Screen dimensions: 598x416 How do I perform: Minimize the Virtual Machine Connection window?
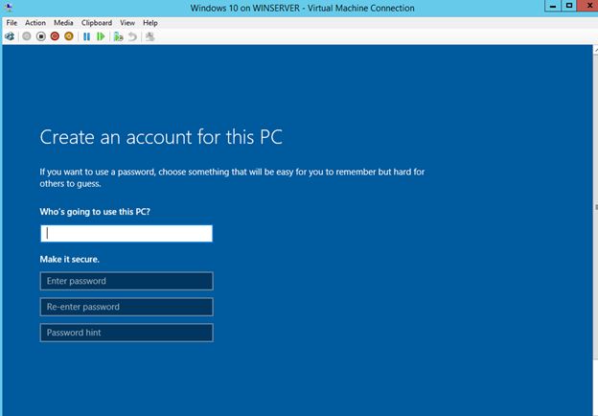click(x=553, y=6)
